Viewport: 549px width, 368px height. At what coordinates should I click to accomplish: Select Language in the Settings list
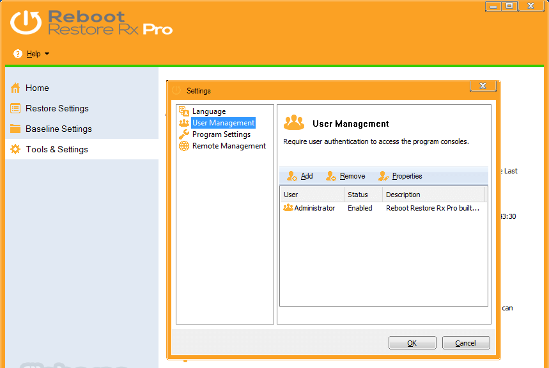[209, 111]
